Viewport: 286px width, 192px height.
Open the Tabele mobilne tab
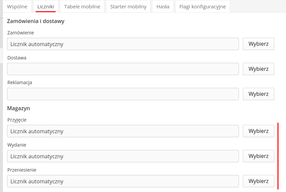82,6
